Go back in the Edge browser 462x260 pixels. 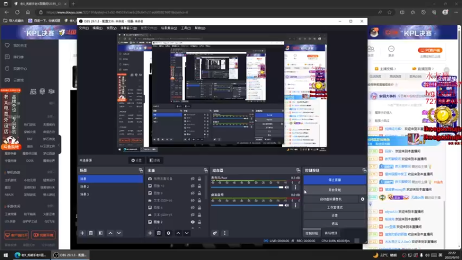[6, 12]
